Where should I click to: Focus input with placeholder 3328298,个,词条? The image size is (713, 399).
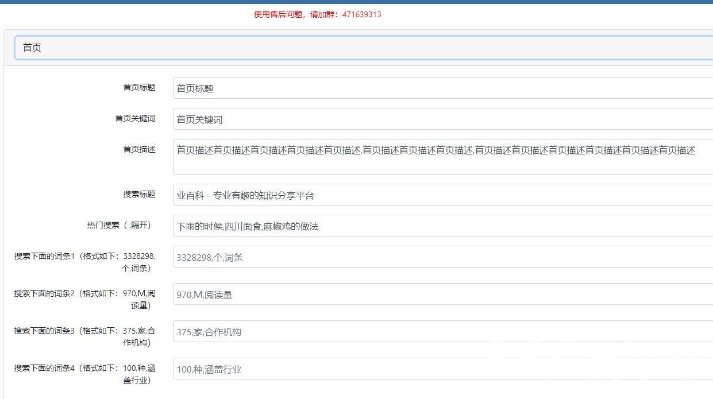click(442, 257)
